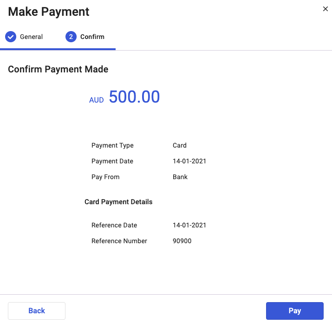
Task: Click the Reference Date value
Action: (x=189, y=225)
